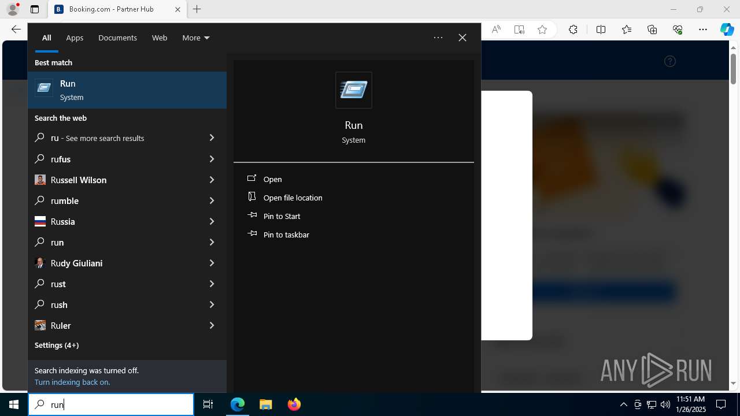Expand the Rudy Giuliani suggestion arrow
740x416 pixels.
tap(212, 263)
